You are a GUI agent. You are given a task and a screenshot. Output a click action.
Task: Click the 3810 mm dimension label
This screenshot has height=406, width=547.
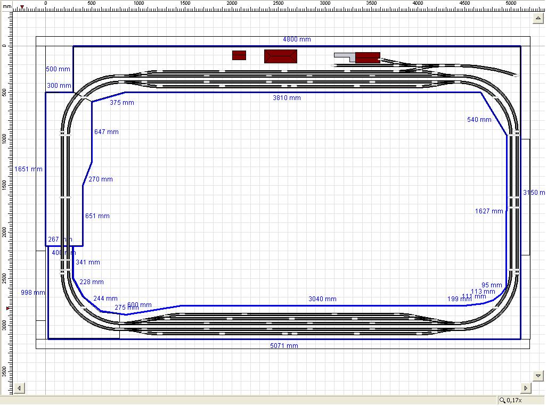(x=287, y=98)
